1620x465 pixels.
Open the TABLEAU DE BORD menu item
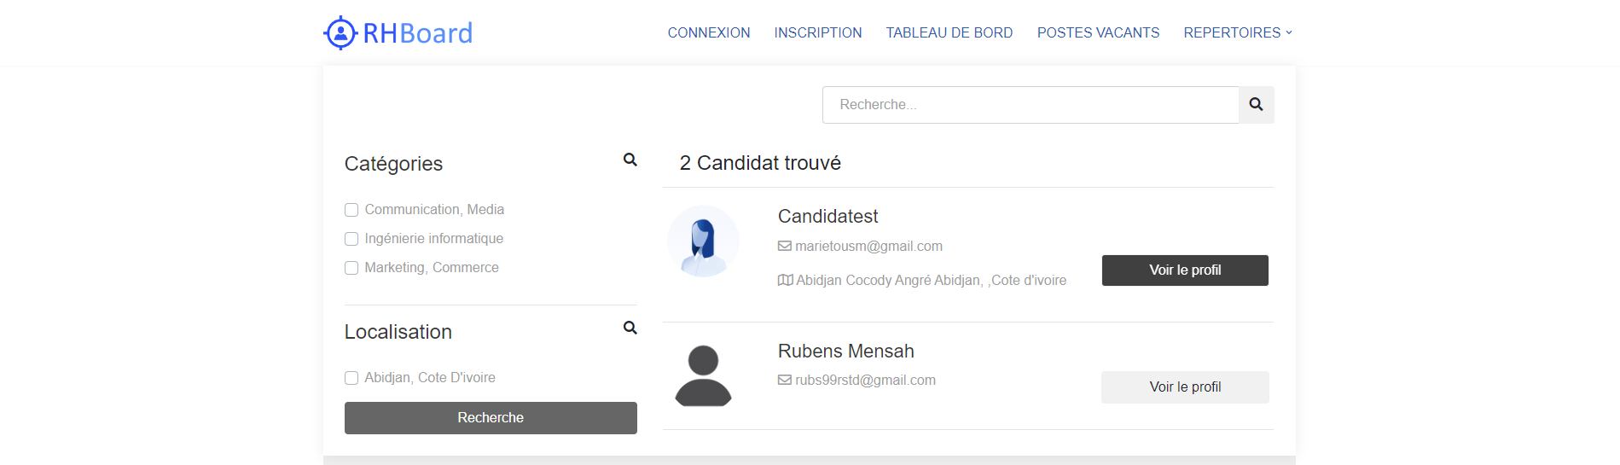click(x=949, y=32)
